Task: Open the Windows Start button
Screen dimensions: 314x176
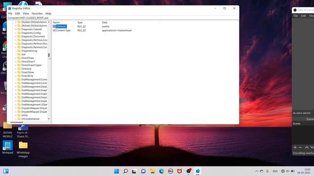Action: coord(116,171)
